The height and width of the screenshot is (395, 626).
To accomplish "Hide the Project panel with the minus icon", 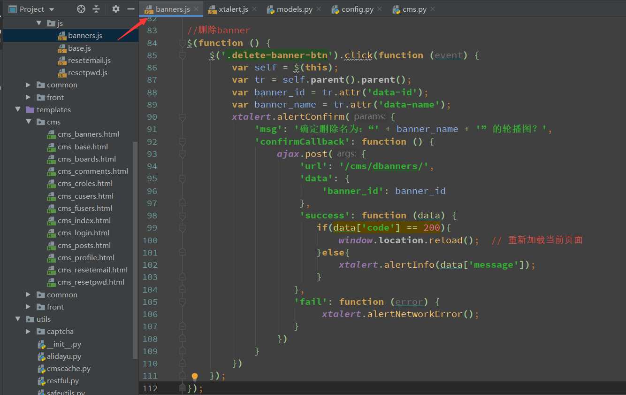I will (131, 9).
